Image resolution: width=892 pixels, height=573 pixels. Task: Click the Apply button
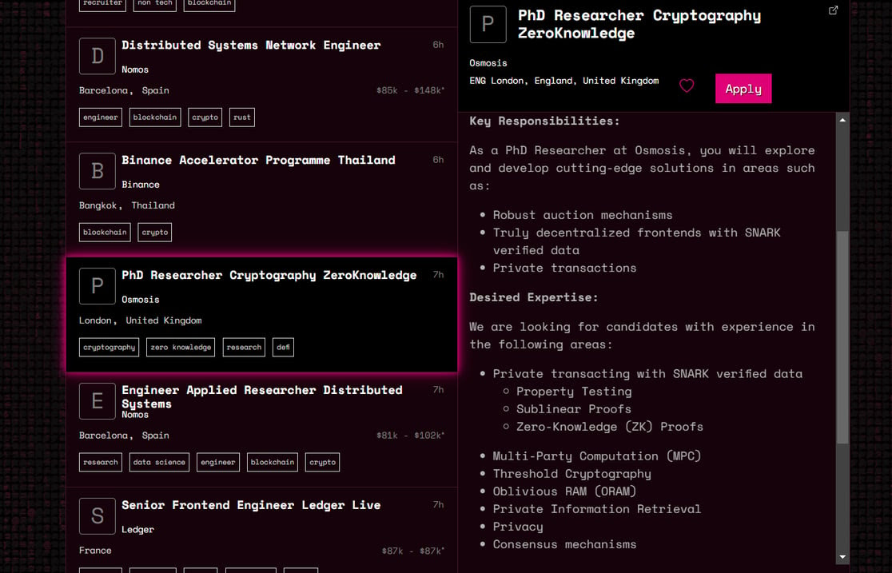pyautogui.click(x=743, y=89)
